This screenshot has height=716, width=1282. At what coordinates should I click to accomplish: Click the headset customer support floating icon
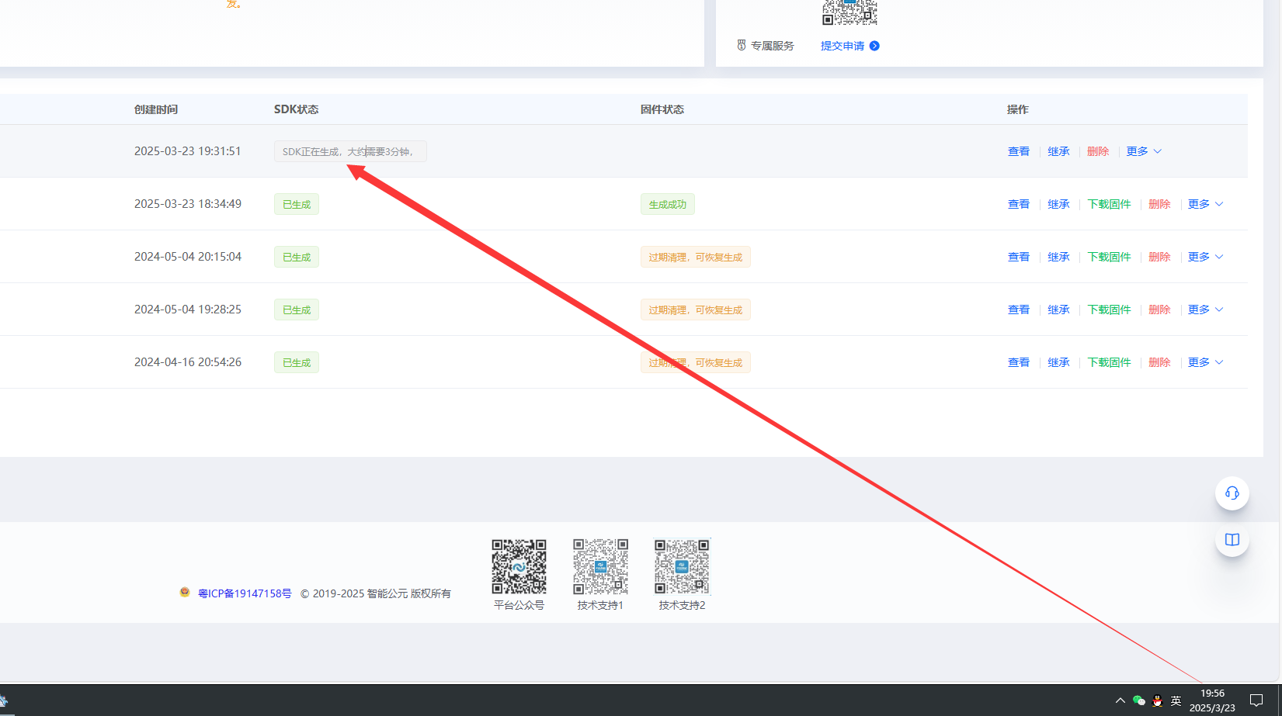[x=1232, y=493]
